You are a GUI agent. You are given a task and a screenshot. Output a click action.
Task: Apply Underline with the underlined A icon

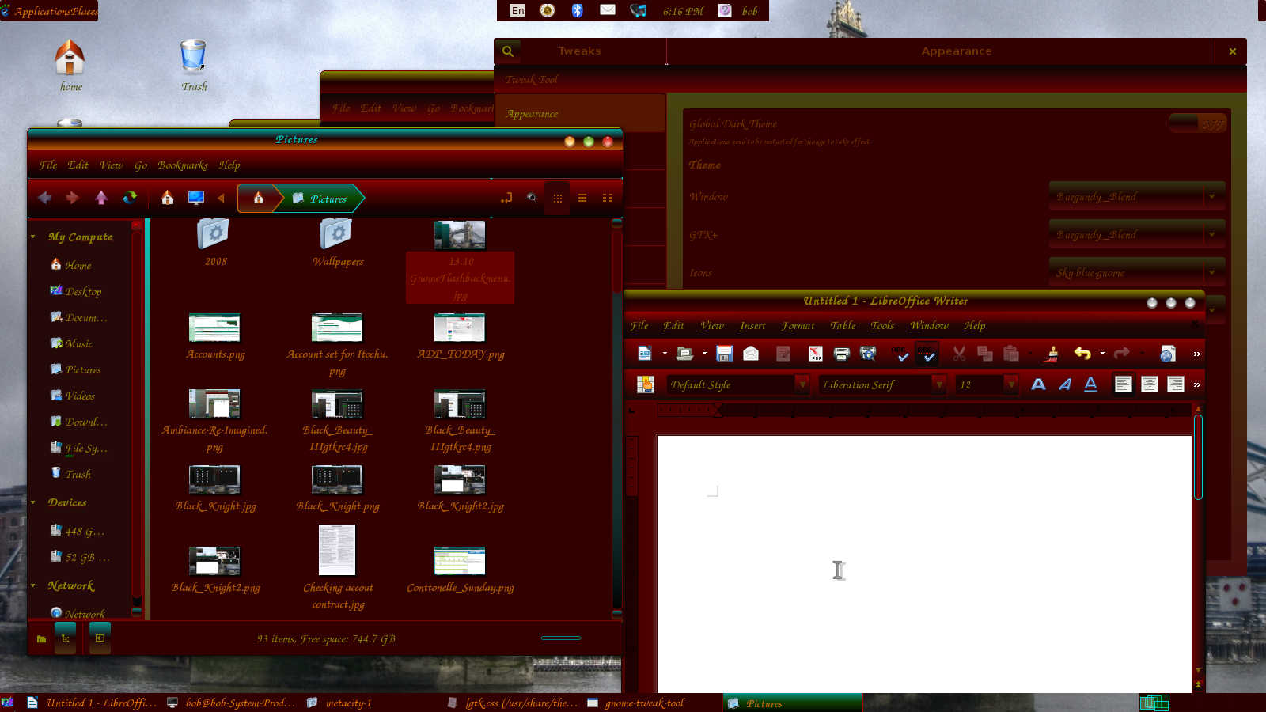tap(1090, 384)
